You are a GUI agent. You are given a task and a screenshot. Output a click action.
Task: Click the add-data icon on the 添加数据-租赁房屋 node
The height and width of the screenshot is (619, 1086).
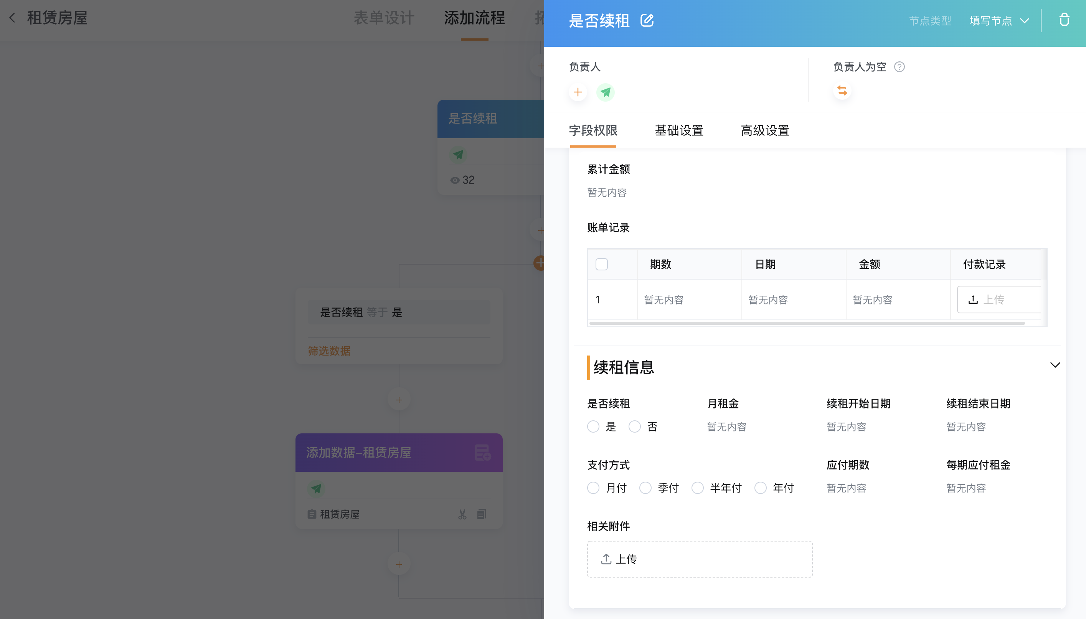coord(483,452)
